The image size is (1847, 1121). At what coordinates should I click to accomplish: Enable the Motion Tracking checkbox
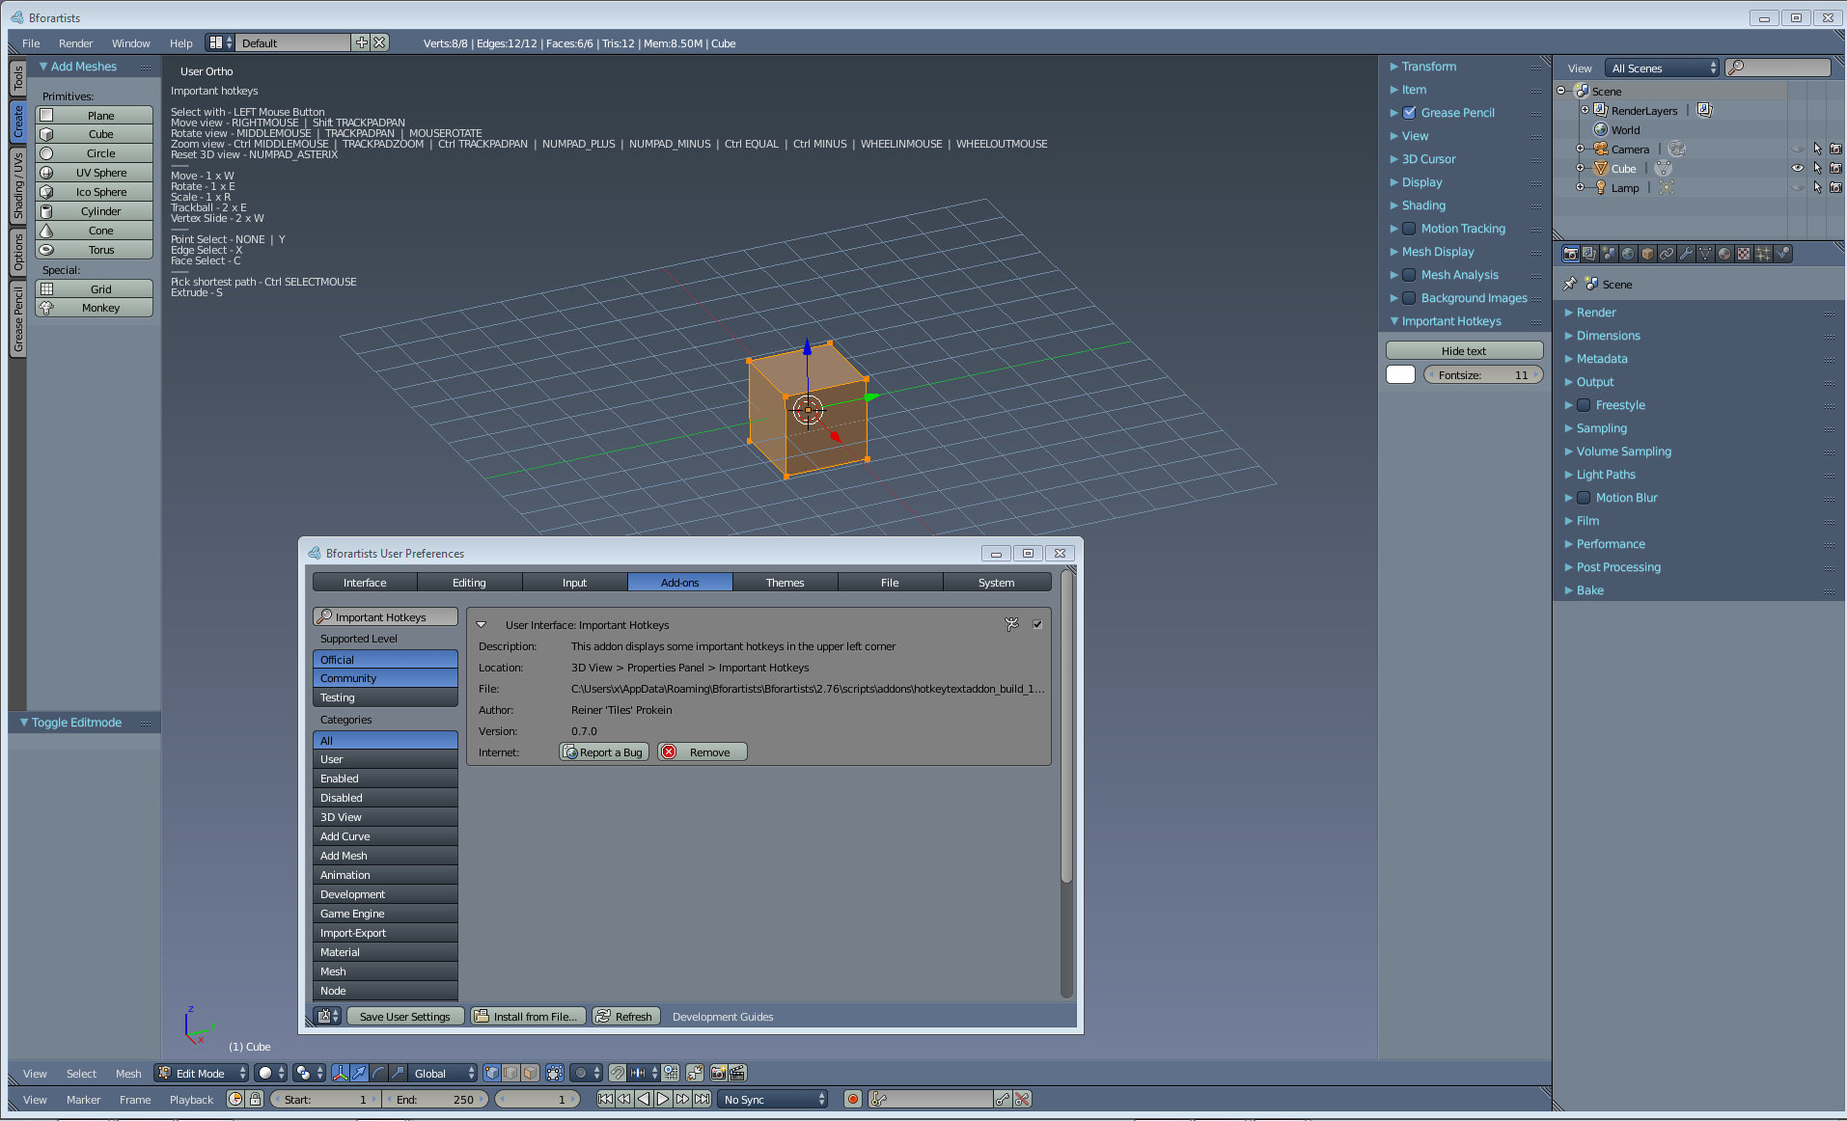(x=1409, y=229)
